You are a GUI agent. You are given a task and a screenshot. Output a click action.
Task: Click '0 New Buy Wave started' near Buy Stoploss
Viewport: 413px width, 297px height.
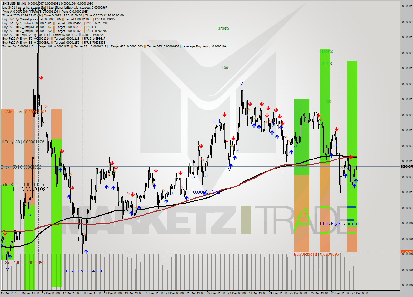click(x=339, y=223)
